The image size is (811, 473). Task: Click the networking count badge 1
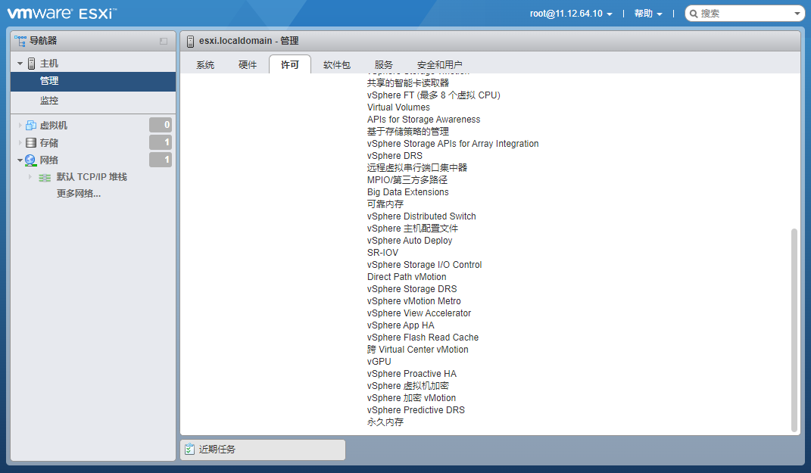[161, 160]
